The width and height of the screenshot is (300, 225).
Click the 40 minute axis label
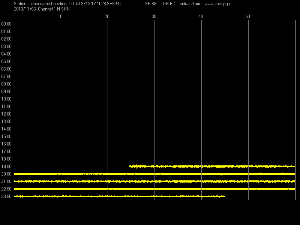click(201, 16)
